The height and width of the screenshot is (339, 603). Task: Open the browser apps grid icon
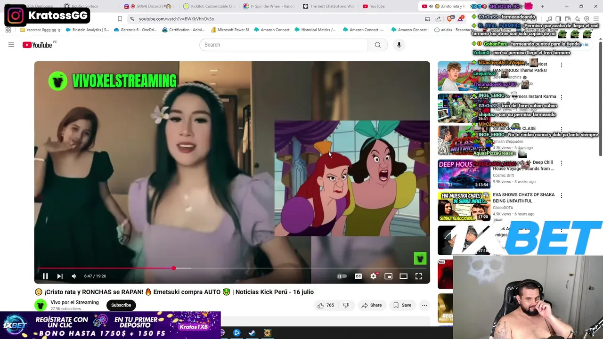(x=8, y=30)
